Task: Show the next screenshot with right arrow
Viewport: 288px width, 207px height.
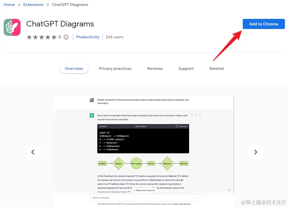Action: pyautogui.click(x=256, y=152)
